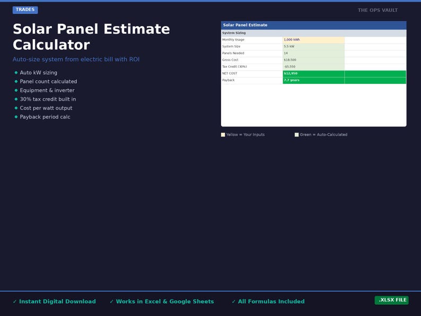Click the Gross Cost label cell
Viewport: 421px width, 316px height.
(252, 60)
